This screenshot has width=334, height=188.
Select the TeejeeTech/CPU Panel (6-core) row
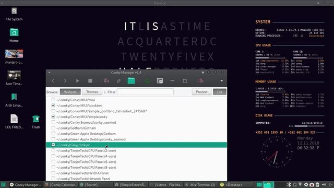pyautogui.click(x=136, y=162)
